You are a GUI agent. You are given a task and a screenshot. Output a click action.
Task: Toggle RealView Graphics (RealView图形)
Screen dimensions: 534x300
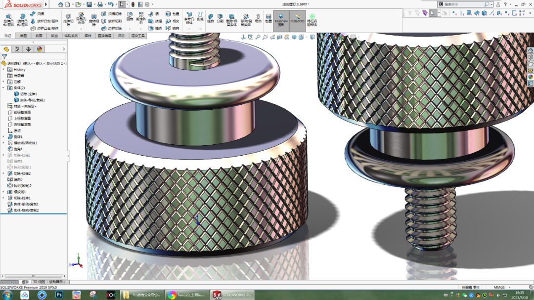tap(280, 17)
